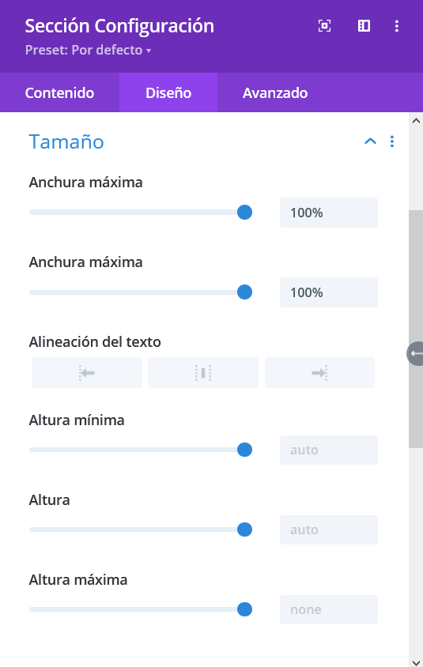Click the Altura mínima slider handle
Screen dimensions: 423x667
[244, 450]
